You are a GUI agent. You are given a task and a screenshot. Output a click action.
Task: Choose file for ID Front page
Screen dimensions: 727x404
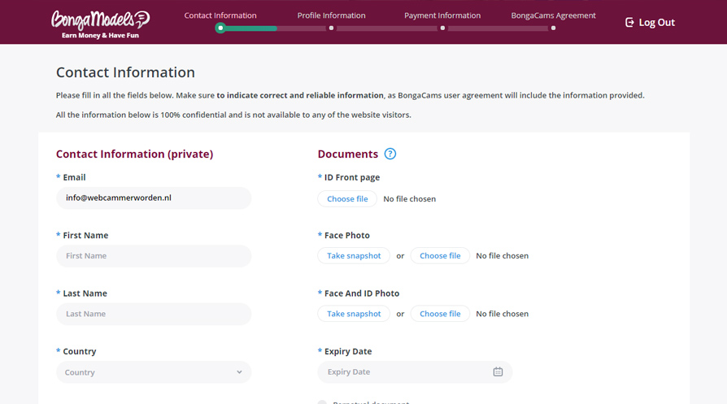[x=347, y=199]
